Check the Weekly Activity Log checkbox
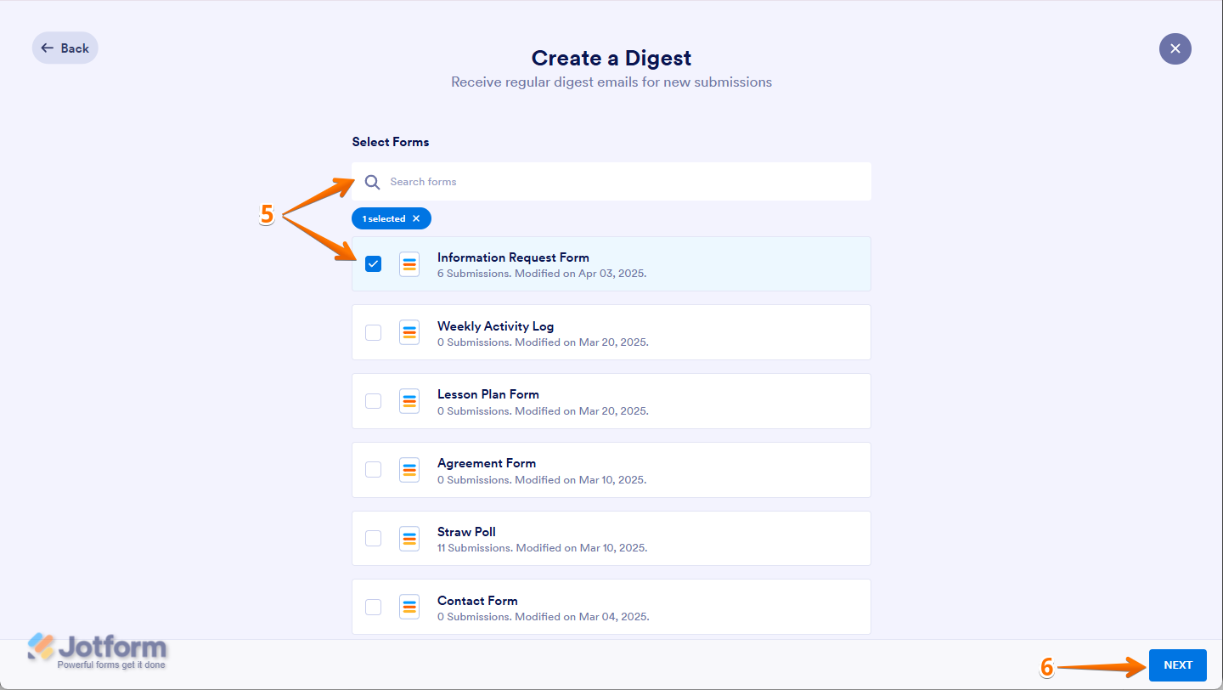 373,332
